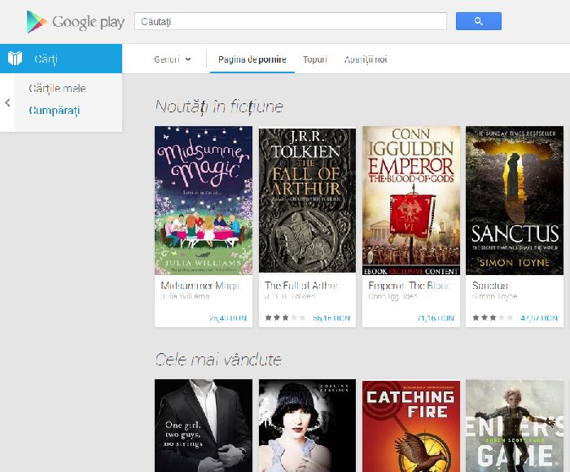Click author Julia Williams
Screen dimensions: 570x472
tap(185, 296)
